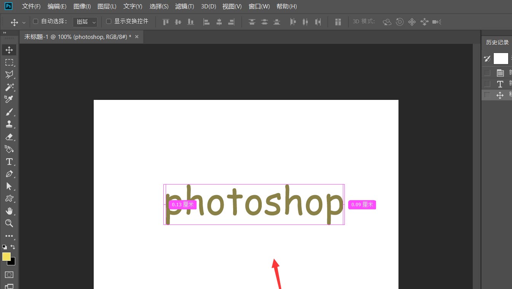Open the Move tool preset picker arrow

point(24,22)
